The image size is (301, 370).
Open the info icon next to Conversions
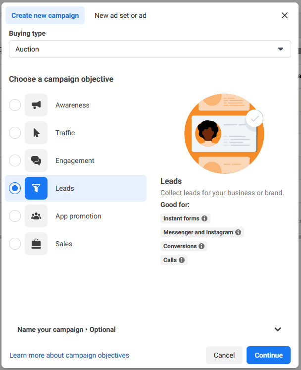201,246
